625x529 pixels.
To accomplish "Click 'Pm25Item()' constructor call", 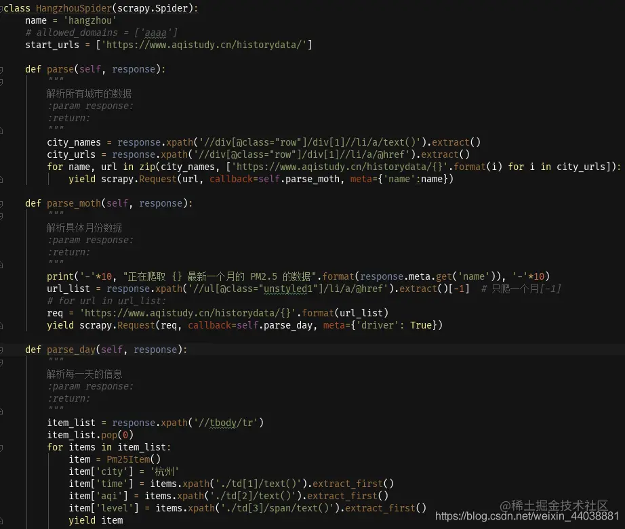I will click(x=134, y=460).
